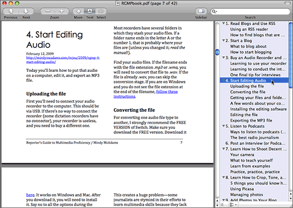Go to the previous page with Previous arrow
This screenshot has width=293, height=208.
click(11, 11)
